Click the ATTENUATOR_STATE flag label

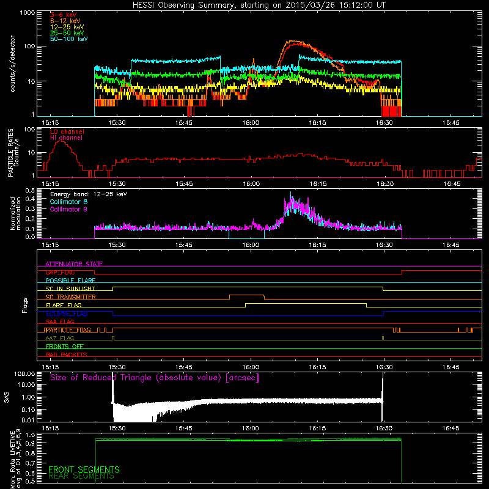(x=74, y=264)
